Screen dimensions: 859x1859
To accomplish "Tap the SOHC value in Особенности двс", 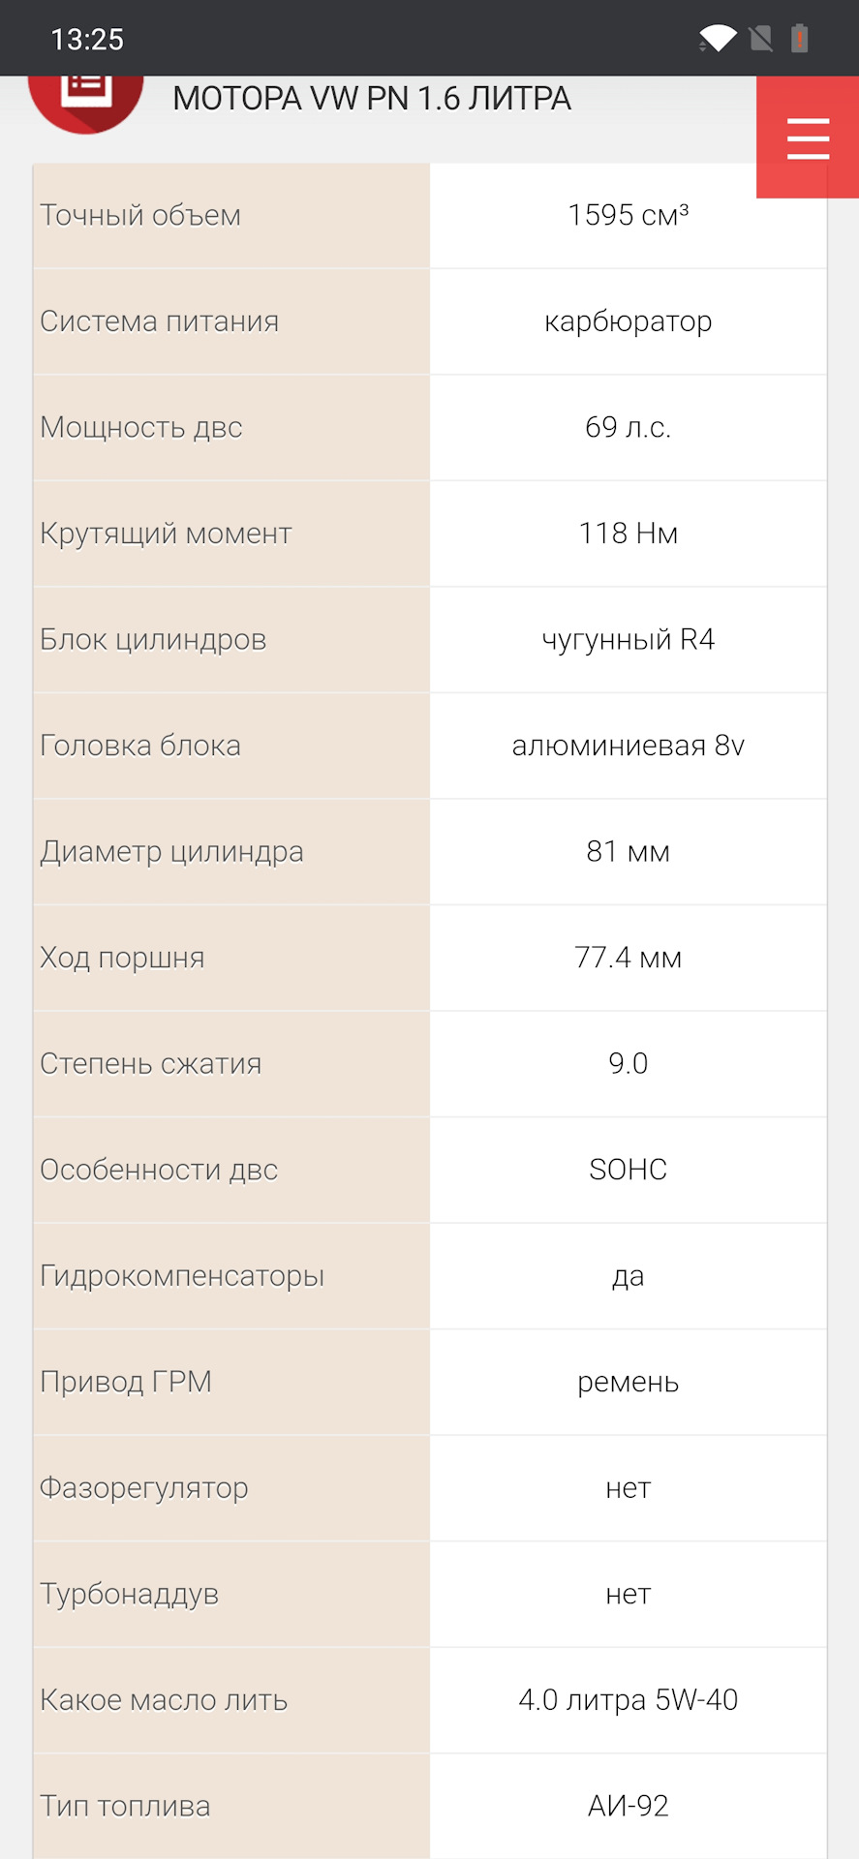I will [628, 1170].
